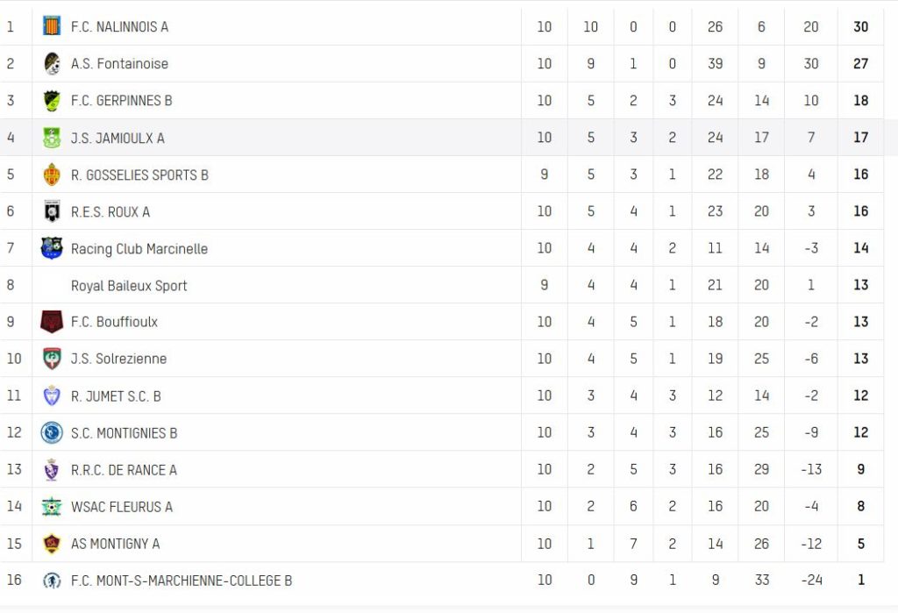
Task: Click the rank number 16 in the standings
Action: (x=13, y=581)
